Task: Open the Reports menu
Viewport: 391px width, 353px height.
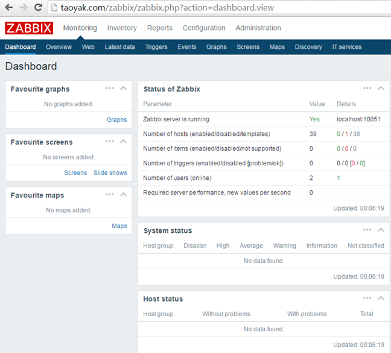Action: click(x=159, y=28)
